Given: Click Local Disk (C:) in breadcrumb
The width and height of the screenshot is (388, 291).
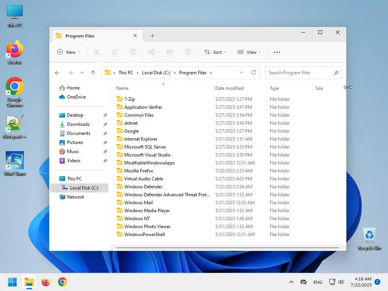Looking at the screenshot, I should tap(156, 73).
